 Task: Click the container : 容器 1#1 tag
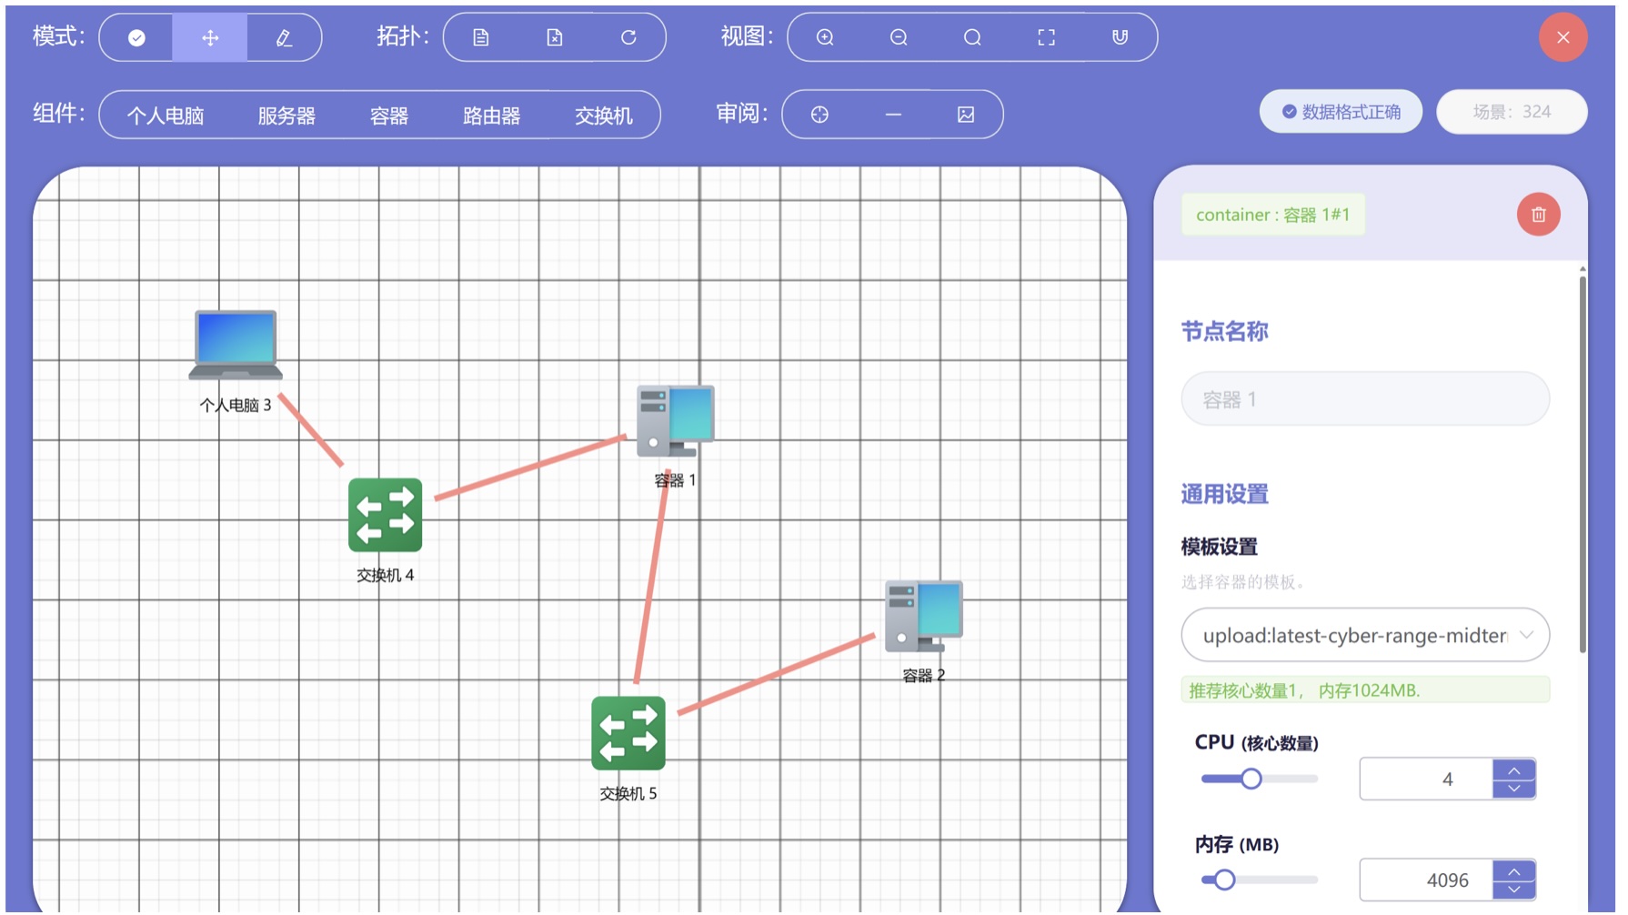point(1273,215)
